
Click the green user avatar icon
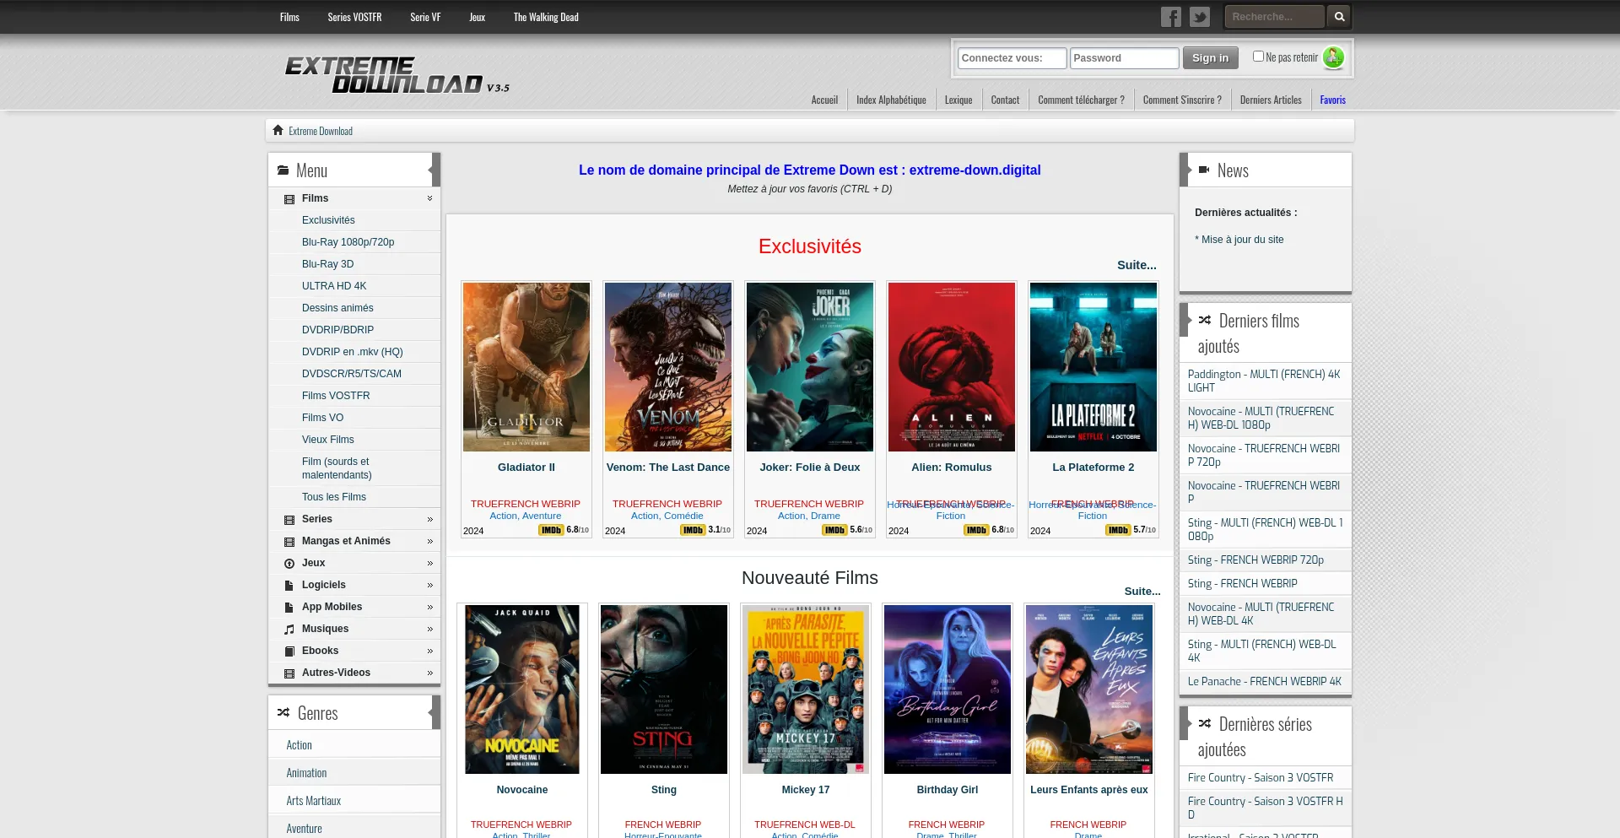click(x=1333, y=57)
